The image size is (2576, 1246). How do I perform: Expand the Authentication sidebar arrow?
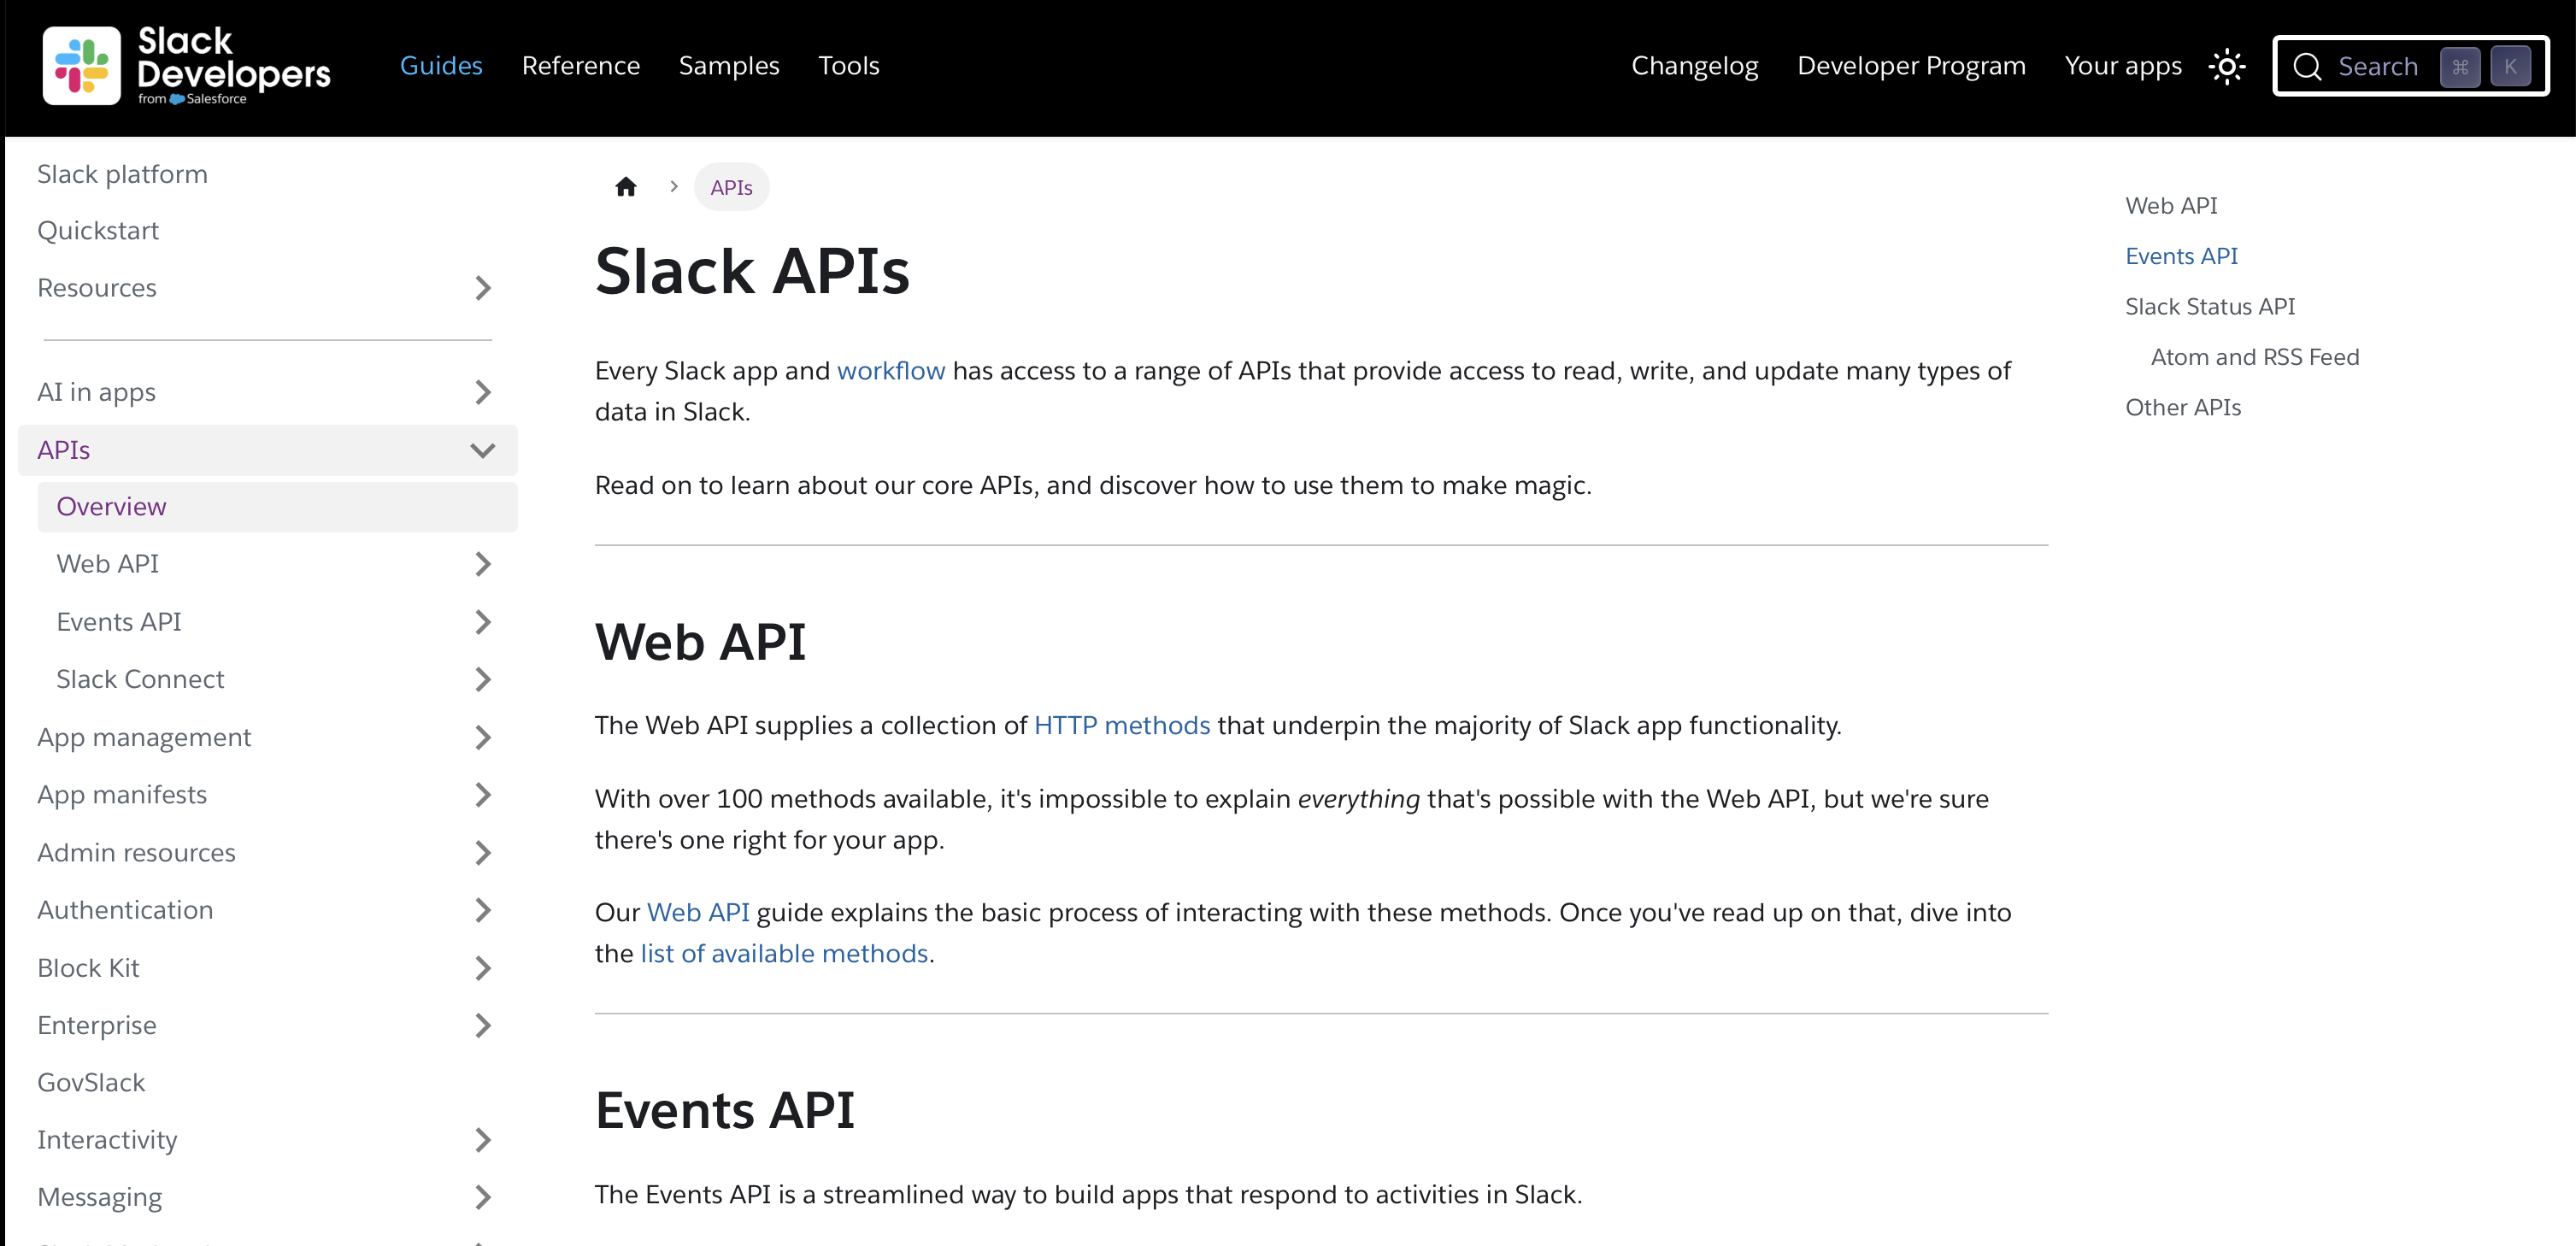click(483, 910)
